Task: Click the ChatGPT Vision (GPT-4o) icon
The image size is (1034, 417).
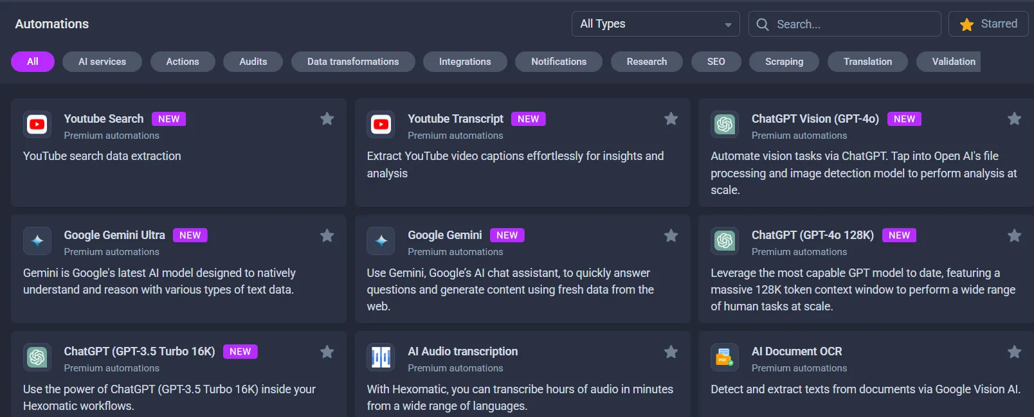Action: point(725,125)
